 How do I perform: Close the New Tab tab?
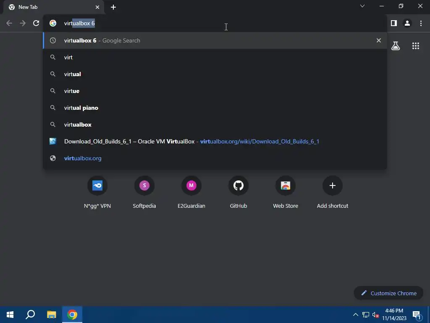point(97,7)
